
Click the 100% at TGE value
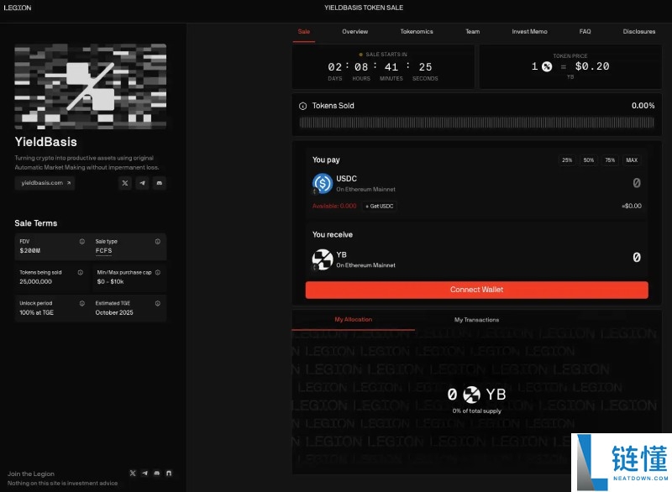tap(36, 312)
